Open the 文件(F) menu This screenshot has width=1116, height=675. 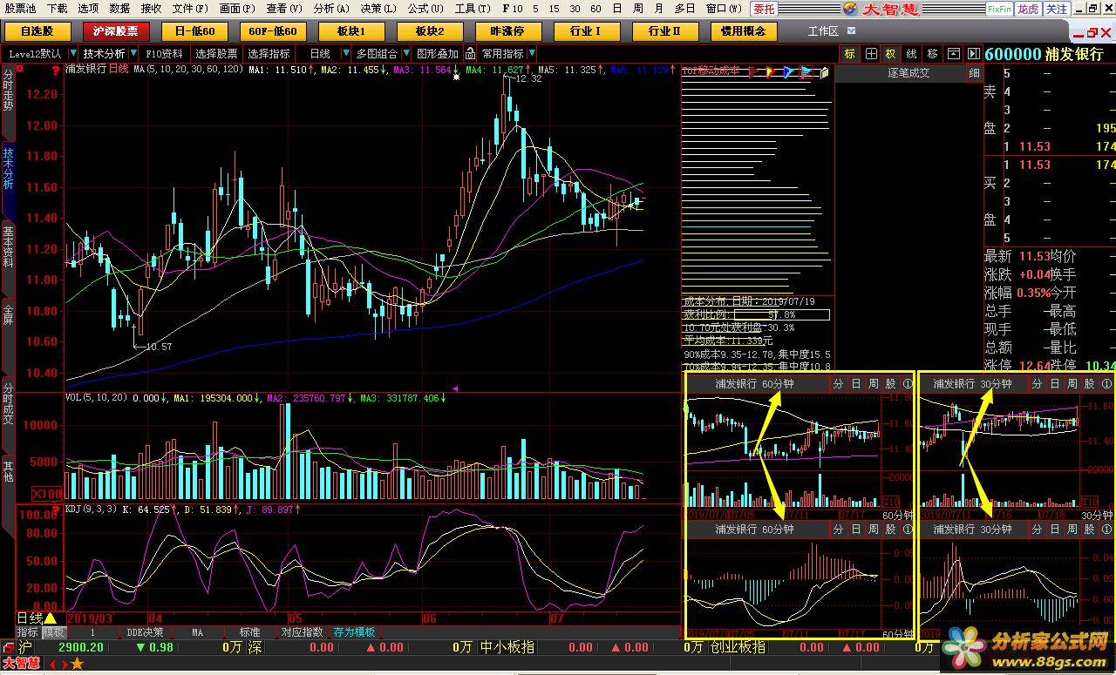click(190, 9)
